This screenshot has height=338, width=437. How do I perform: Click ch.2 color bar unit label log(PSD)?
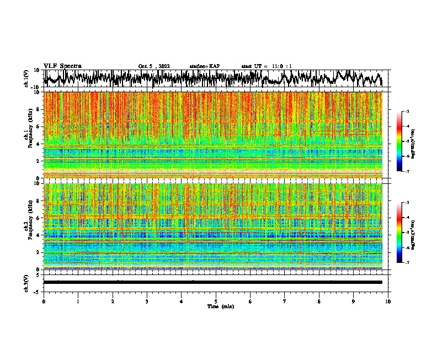pos(413,235)
